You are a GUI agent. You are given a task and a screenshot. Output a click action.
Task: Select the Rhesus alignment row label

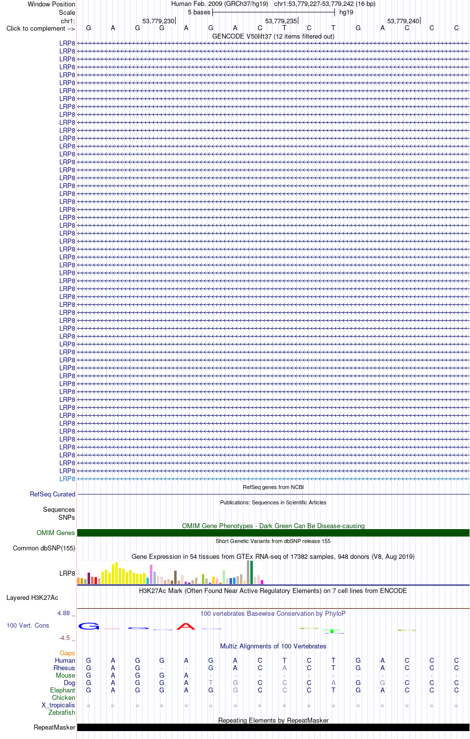click(x=64, y=668)
